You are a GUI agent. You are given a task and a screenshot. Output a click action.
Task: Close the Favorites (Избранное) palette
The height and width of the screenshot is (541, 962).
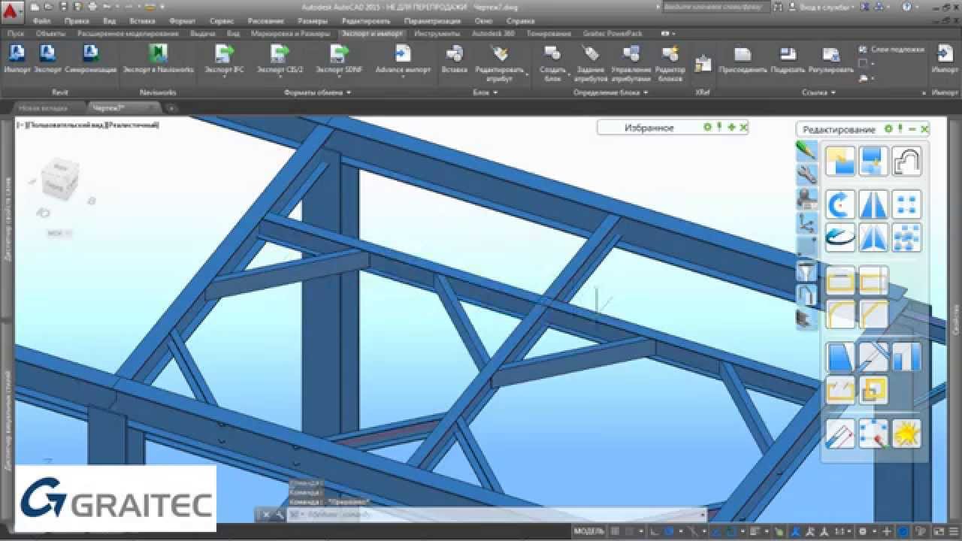743,128
